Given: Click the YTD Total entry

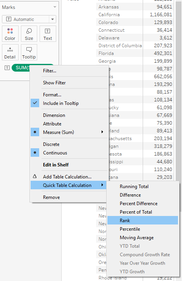Looking at the screenshot, I should [x=129, y=246].
